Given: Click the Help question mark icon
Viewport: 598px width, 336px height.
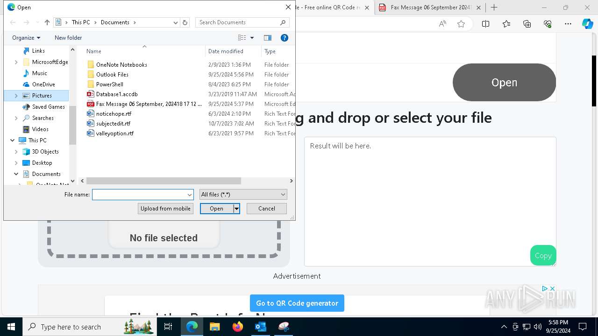Looking at the screenshot, I should pyautogui.click(x=285, y=38).
